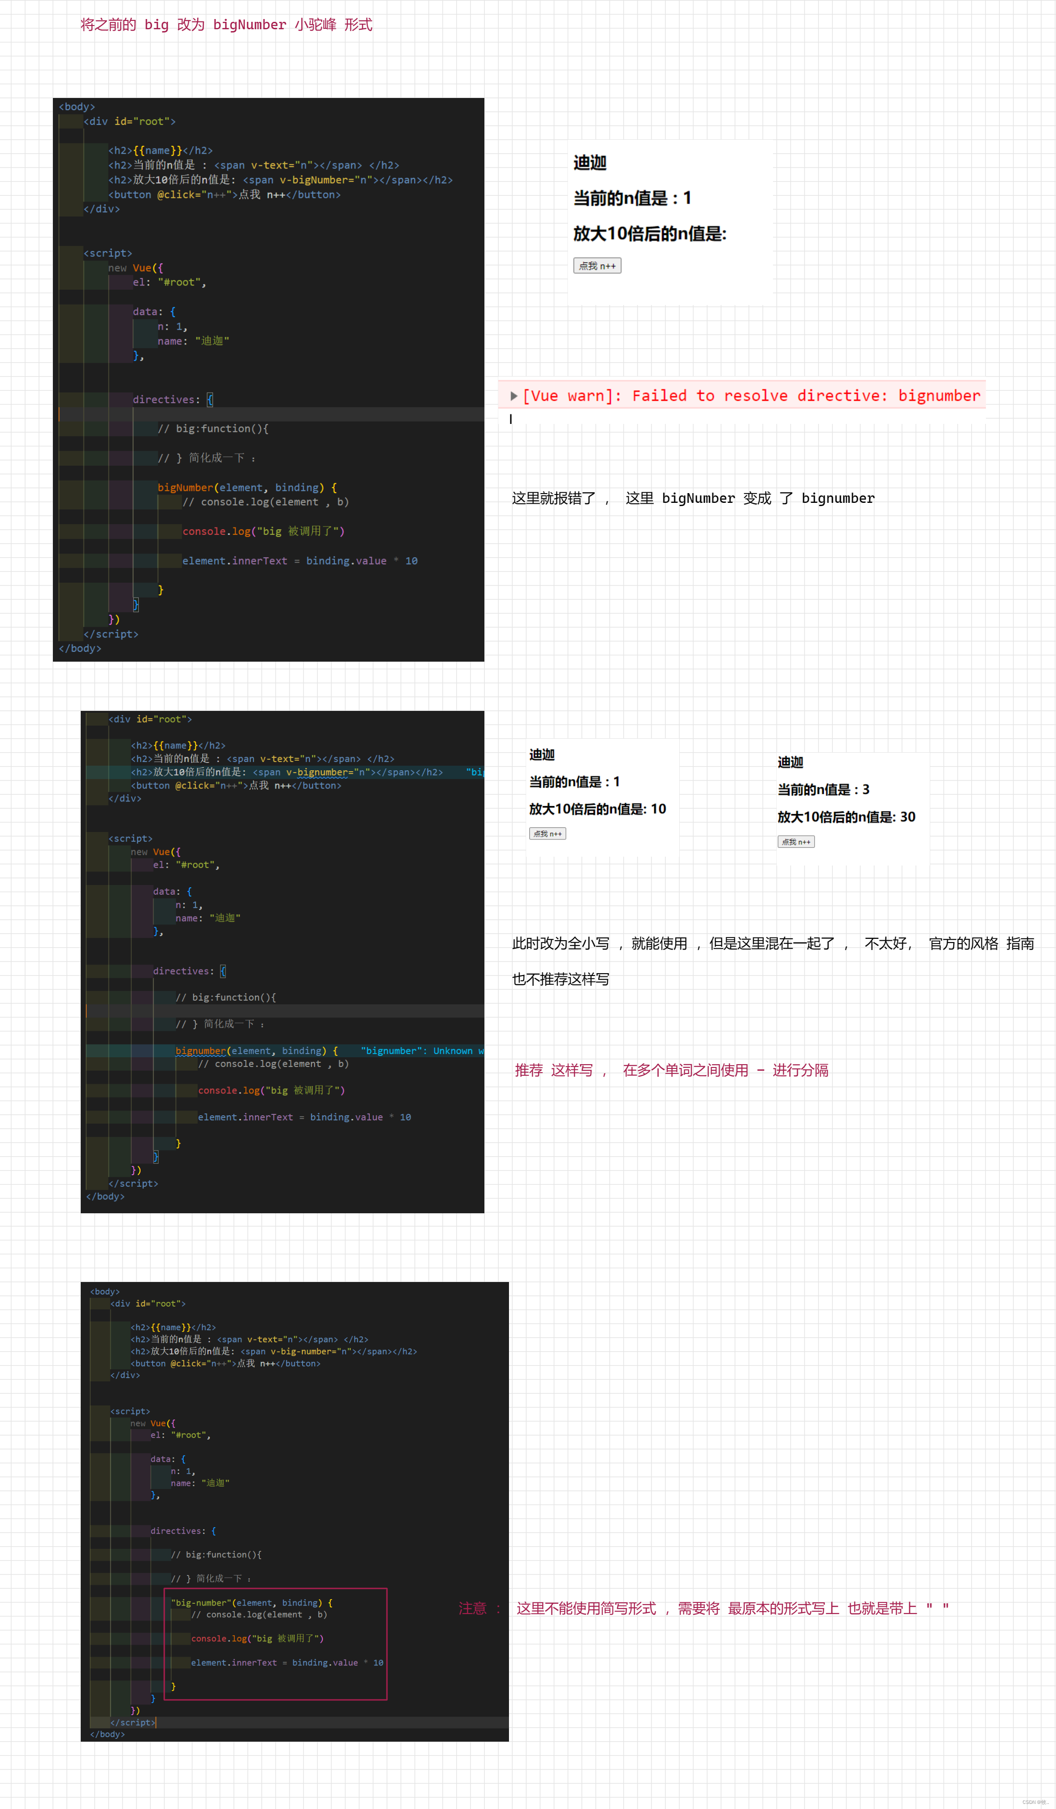
Task: Click the preview heading 放大10倍后的n值是: 30
Action: (847, 817)
